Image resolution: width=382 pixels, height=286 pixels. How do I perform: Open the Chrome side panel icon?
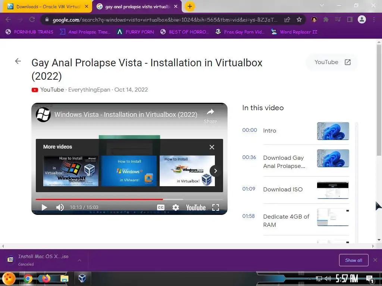point(350,19)
